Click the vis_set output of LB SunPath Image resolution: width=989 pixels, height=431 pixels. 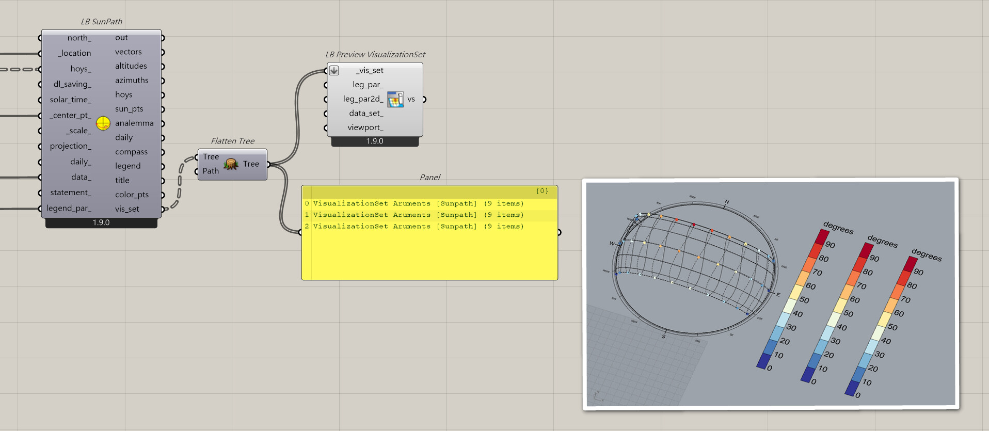point(127,209)
